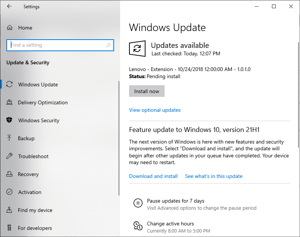Click the large Updates available refresh icon
300x237 pixels.
pyautogui.click(x=137, y=49)
